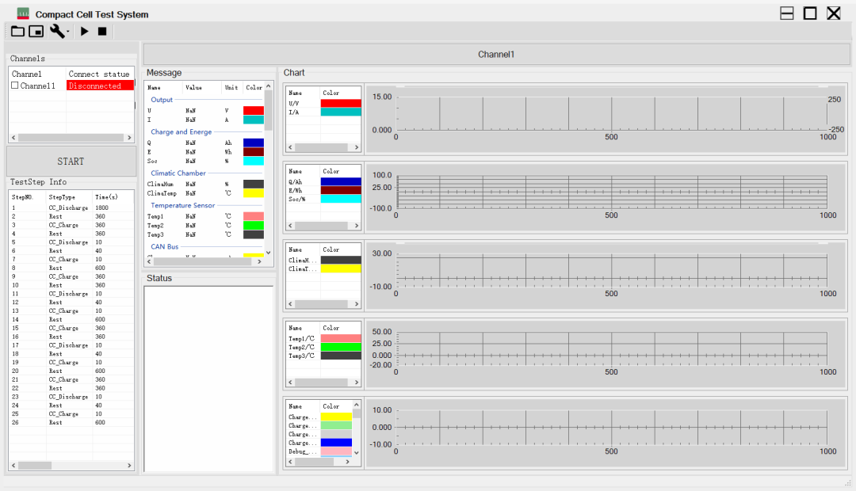Minimize the application window
The height and width of the screenshot is (491, 856).
(787, 13)
